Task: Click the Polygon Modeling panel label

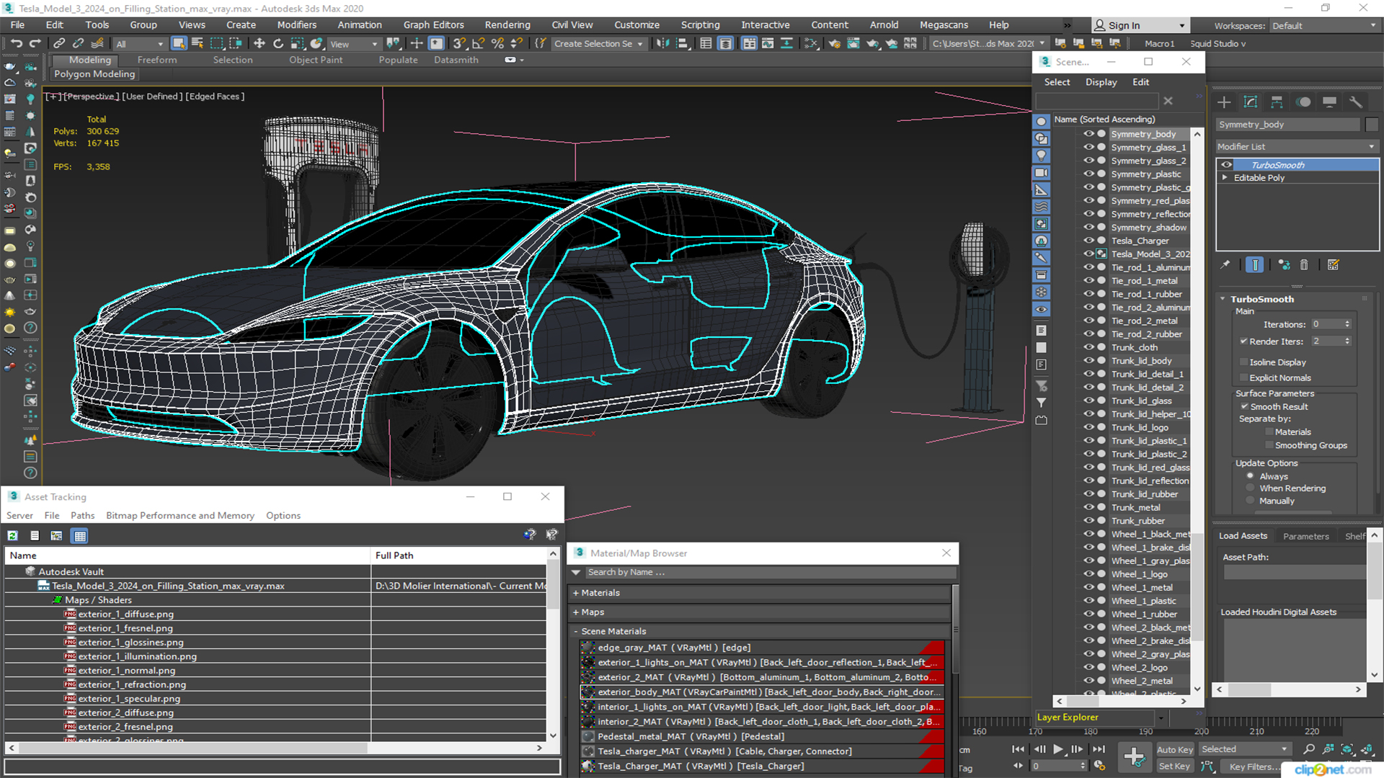Action: (x=94, y=73)
